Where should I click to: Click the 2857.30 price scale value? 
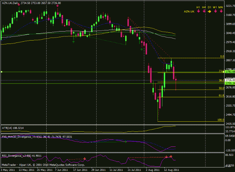point(230,60)
